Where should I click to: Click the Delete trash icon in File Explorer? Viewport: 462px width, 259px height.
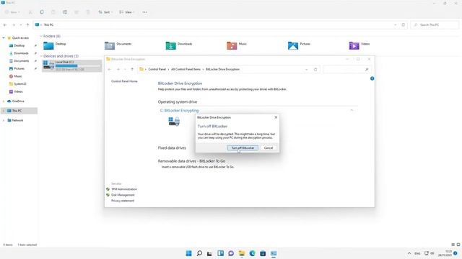click(88, 12)
